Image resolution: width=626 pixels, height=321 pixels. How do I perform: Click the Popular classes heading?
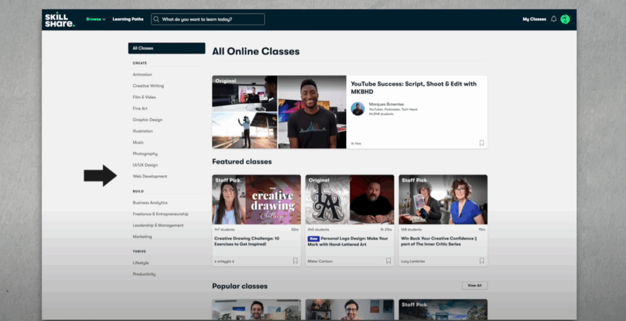(240, 286)
